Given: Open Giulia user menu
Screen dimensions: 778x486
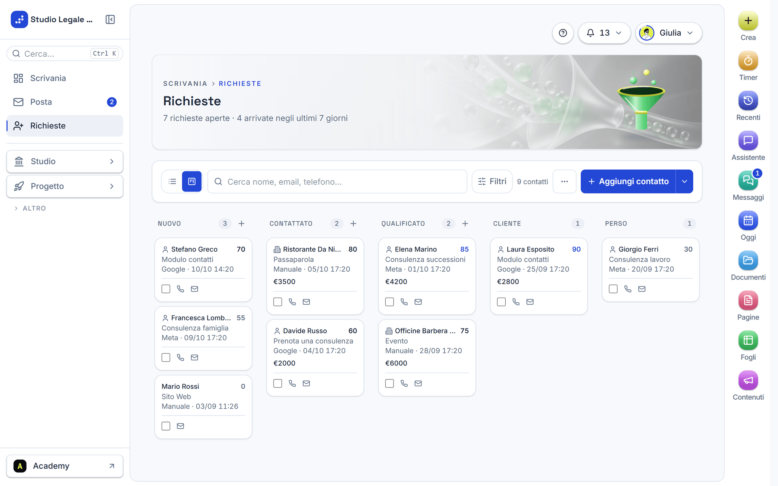Looking at the screenshot, I should (x=668, y=33).
